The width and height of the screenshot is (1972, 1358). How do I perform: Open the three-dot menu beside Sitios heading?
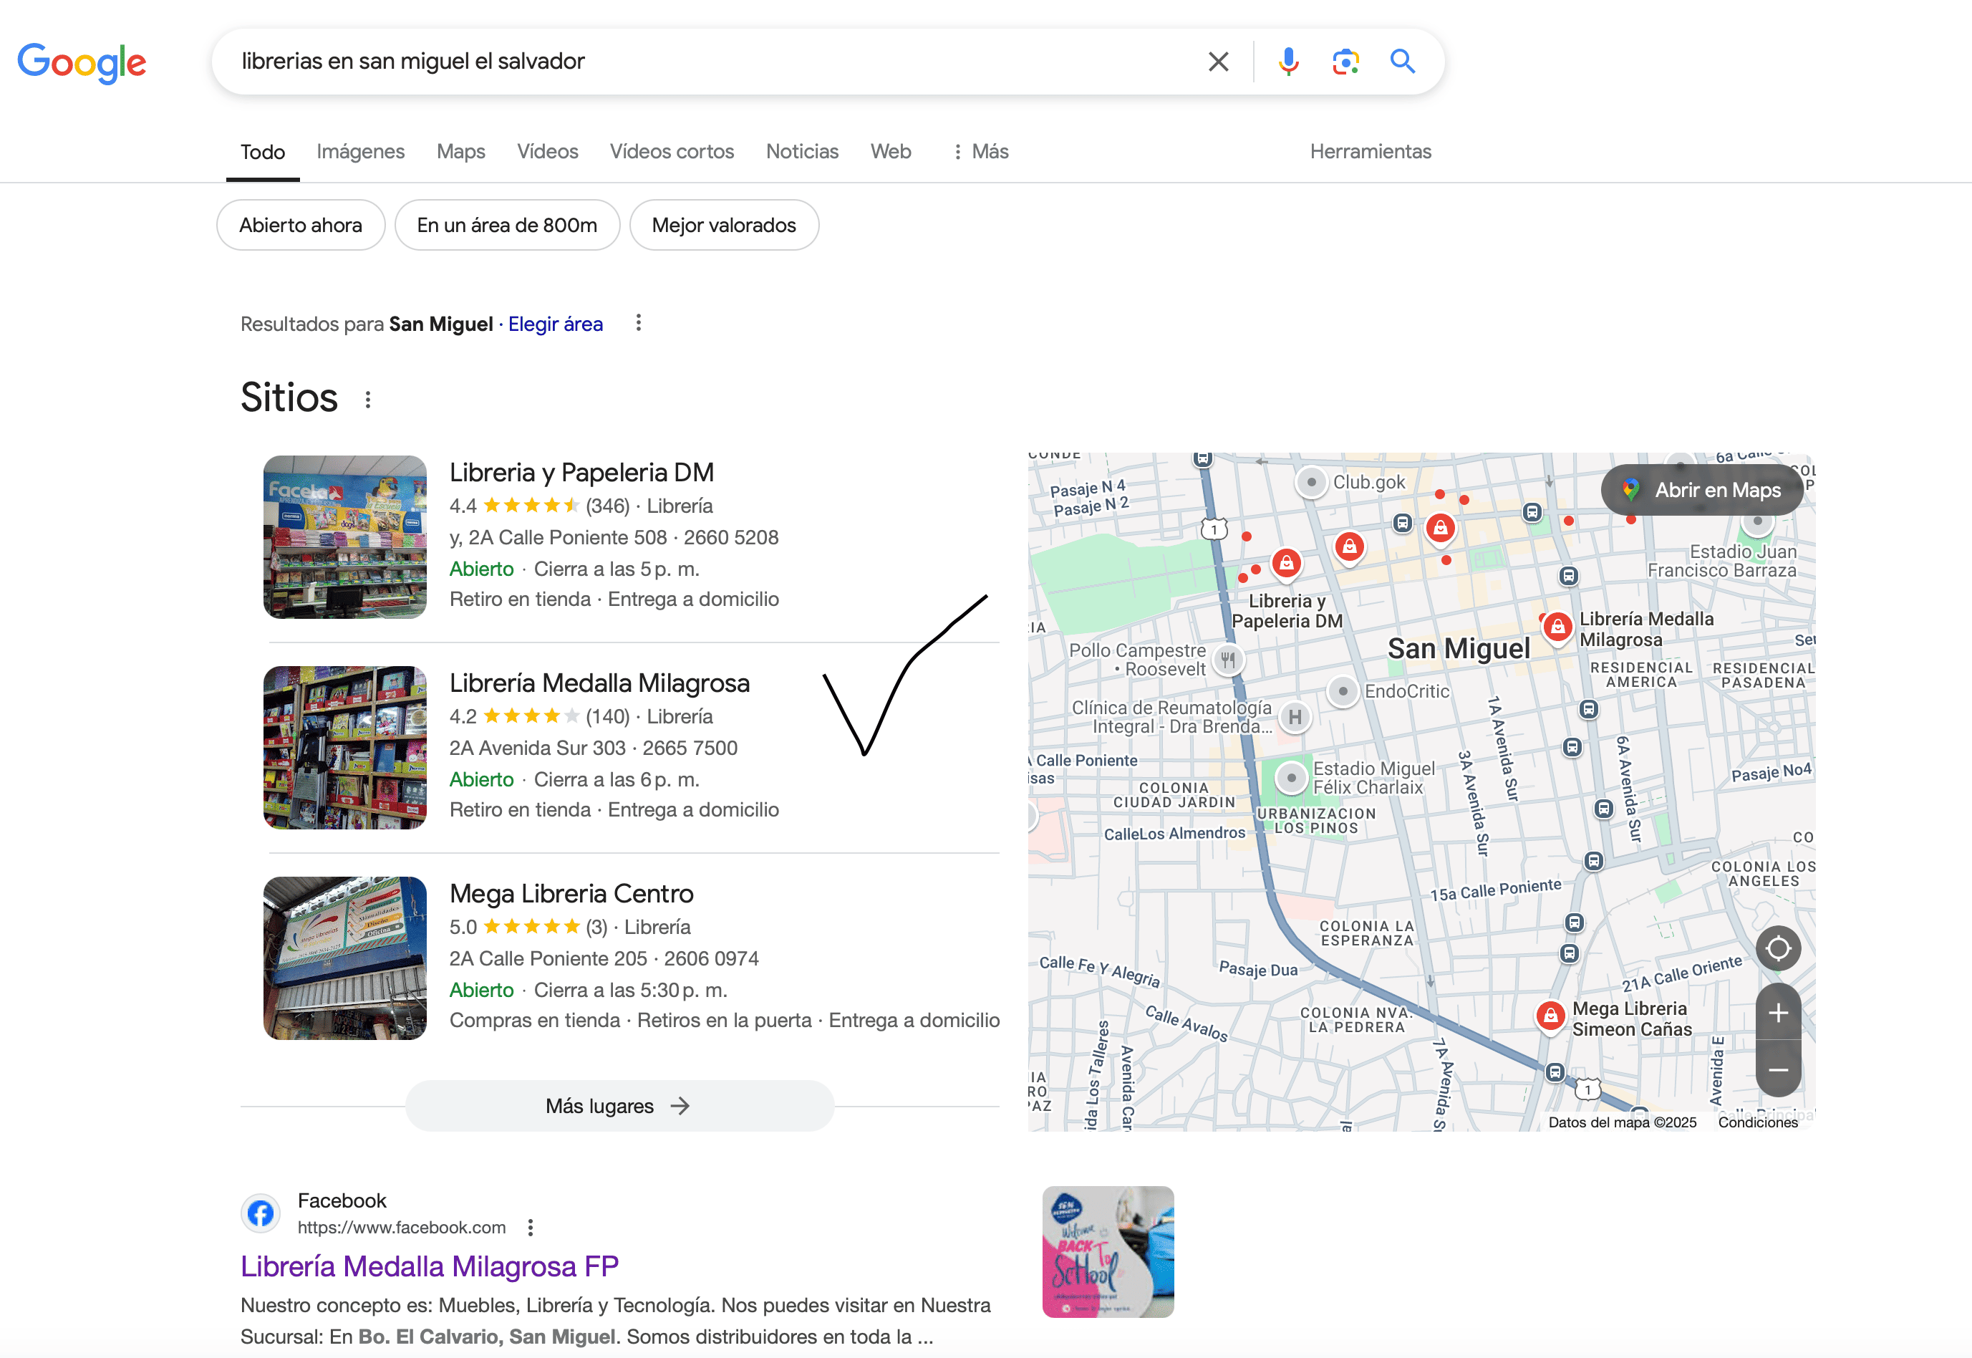(367, 399)
